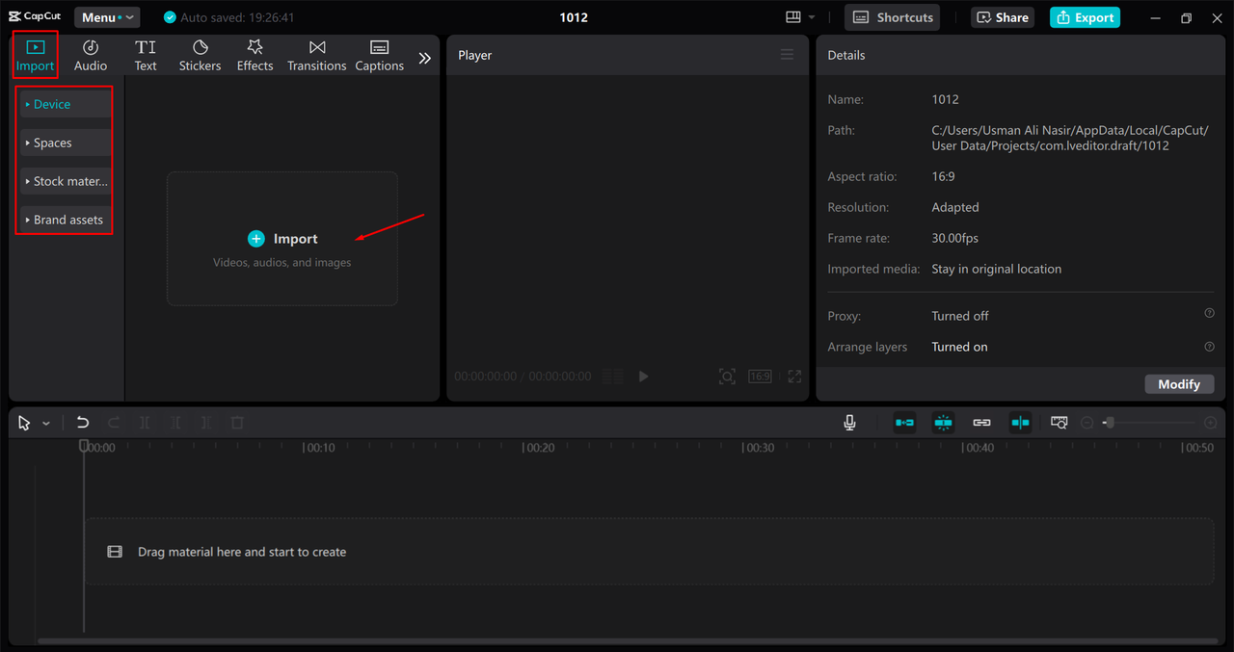The height and width of the screenshot is (652, 1234).
Task: Click Stay in original location value
Action: tap(996, 269)
